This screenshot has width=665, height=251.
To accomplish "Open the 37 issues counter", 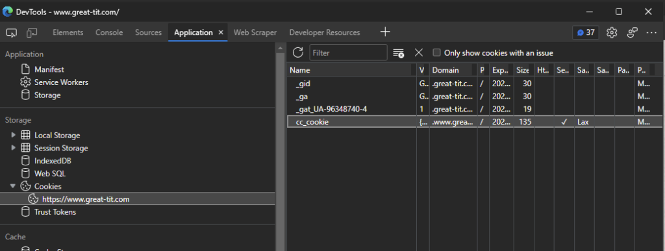I will tap(585, 32).
